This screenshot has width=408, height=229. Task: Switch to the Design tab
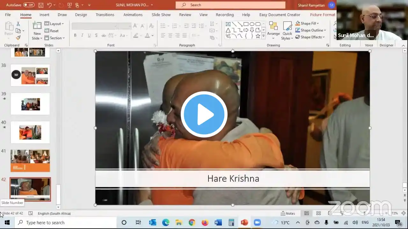pos(81,15)
